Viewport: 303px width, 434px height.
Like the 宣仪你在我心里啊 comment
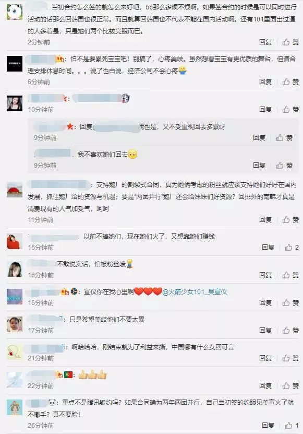click(290, 302)
